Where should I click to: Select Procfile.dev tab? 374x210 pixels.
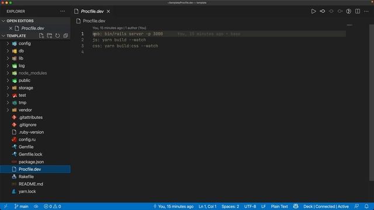(x=92, y=11)
